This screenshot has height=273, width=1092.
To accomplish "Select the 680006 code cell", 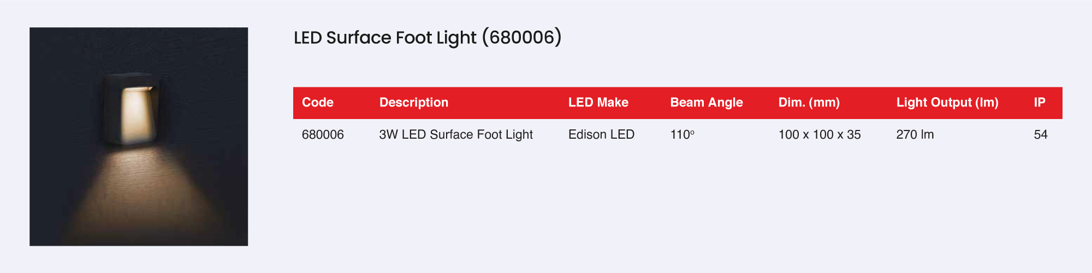I will click(322, 135).
